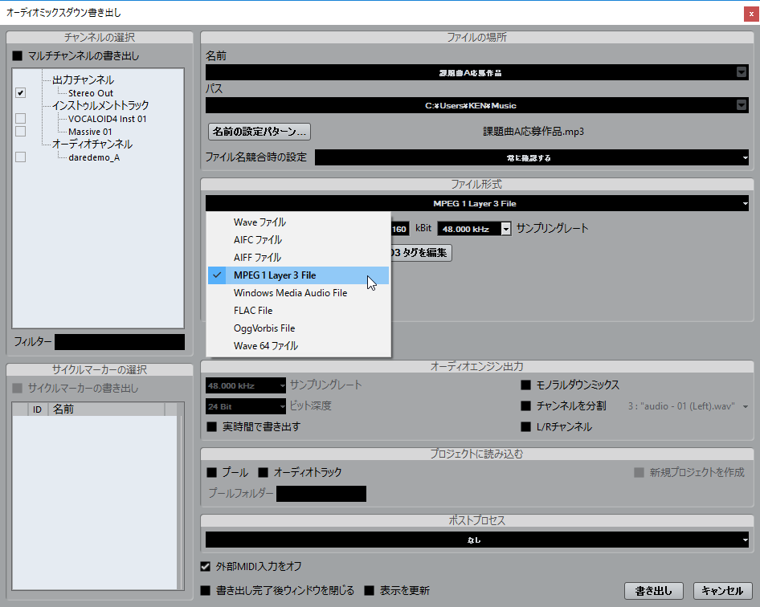
Task: Check the Massive 01 track checkbox
Action: (20, 132)
